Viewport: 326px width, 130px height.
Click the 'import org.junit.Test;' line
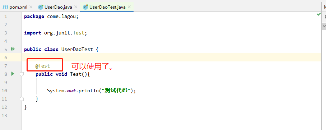(x=55, y=33)
